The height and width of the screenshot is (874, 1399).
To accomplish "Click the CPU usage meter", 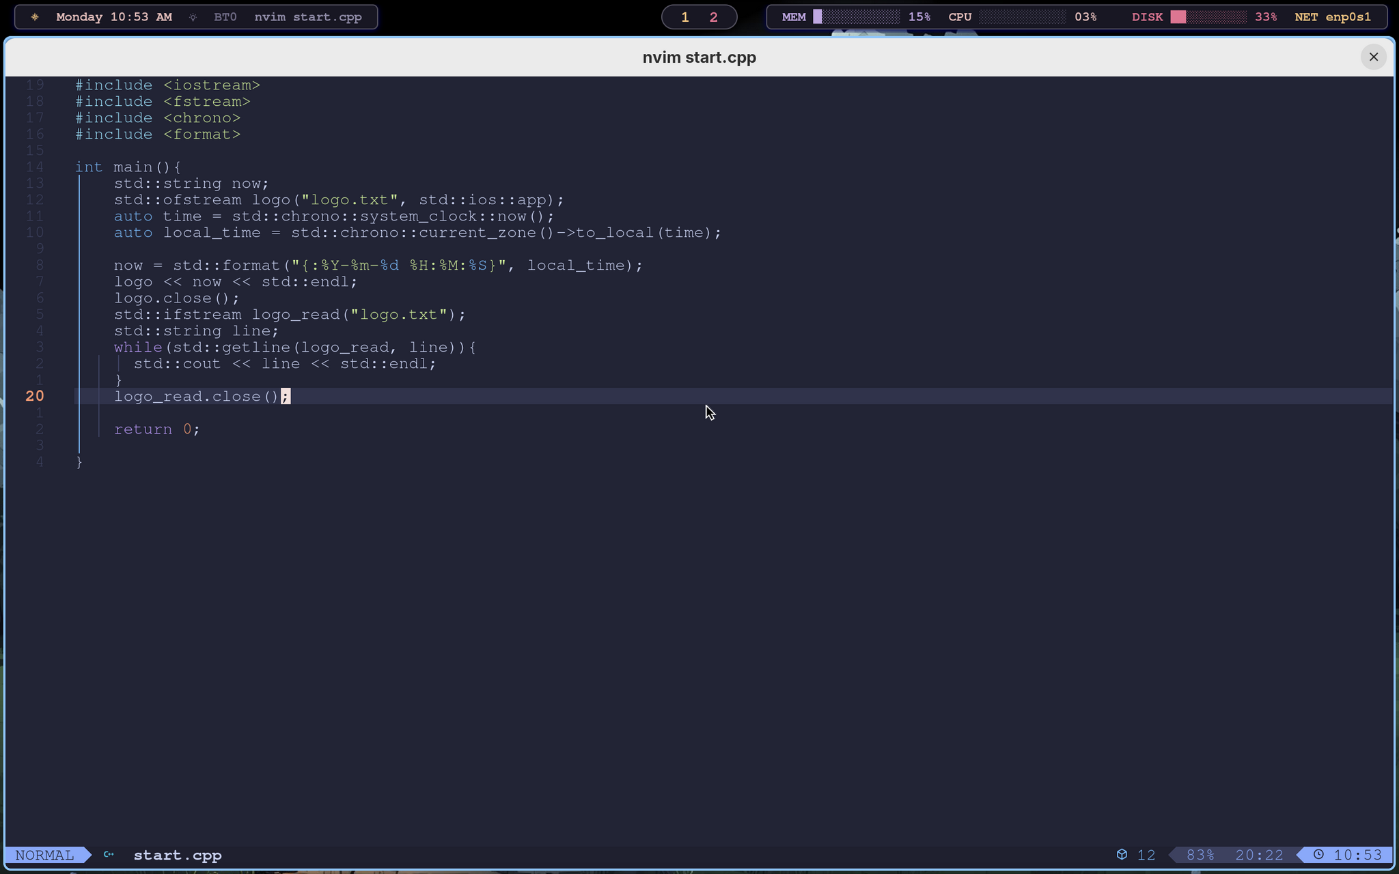I will (1022, 17).
